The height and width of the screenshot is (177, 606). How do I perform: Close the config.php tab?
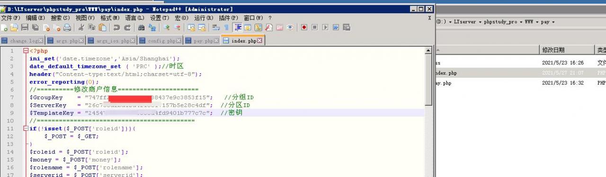pyautogui.click(x=179, y=41)
